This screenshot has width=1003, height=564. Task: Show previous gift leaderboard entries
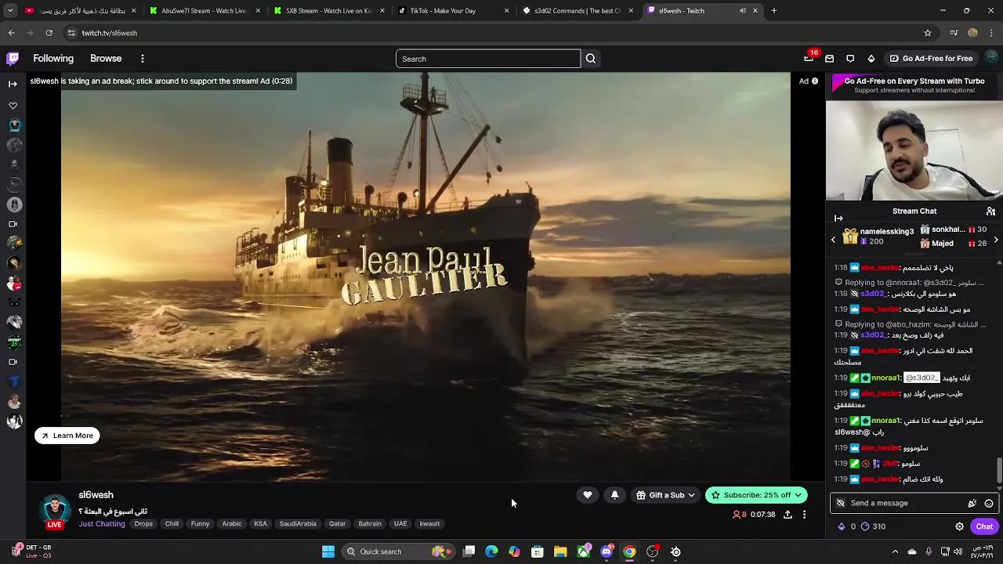[x=833, y=240]
